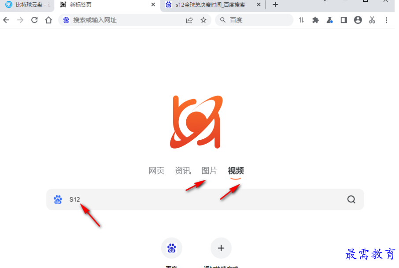Select the 视频 search category
The width and height of the screenshot is (399, 268).
236,171
